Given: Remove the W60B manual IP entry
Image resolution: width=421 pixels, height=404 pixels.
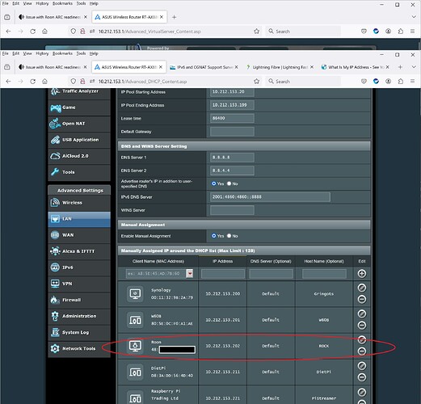Looking at the screenshot, I should pos(362,326).
